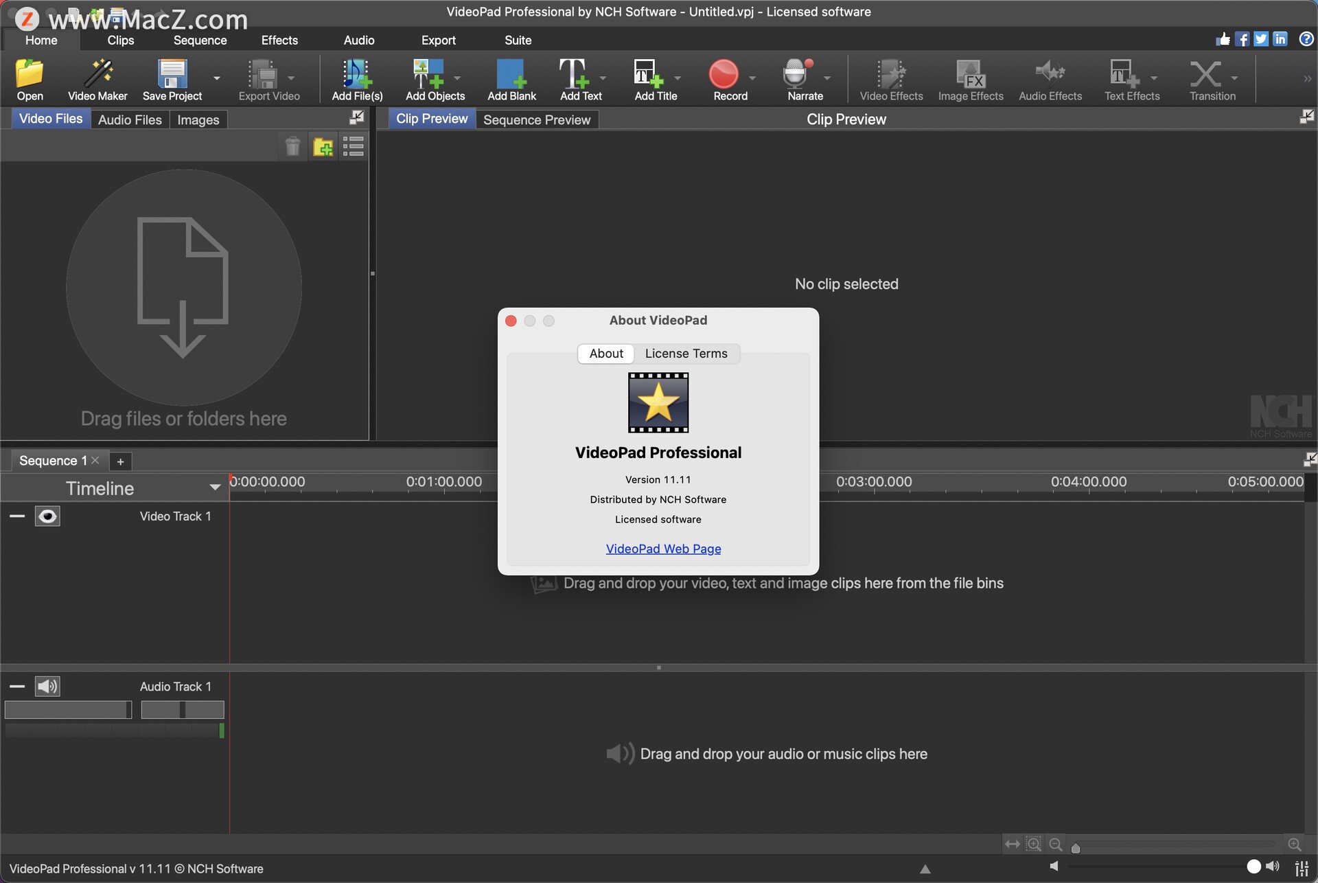
Task: Open the Effects ribbon tab
Action: 279,40
